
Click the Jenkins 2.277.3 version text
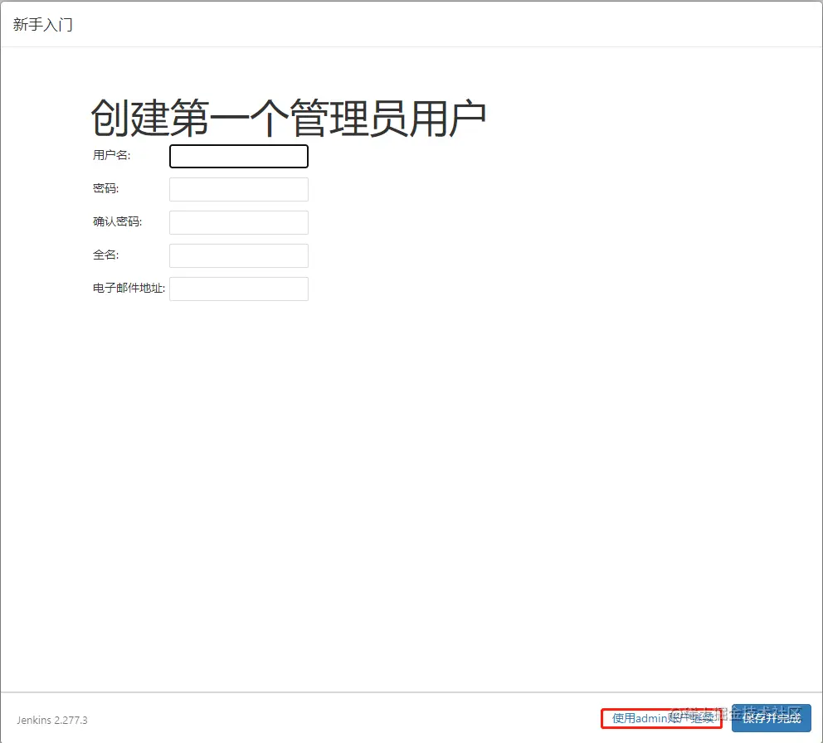[52, 720]
